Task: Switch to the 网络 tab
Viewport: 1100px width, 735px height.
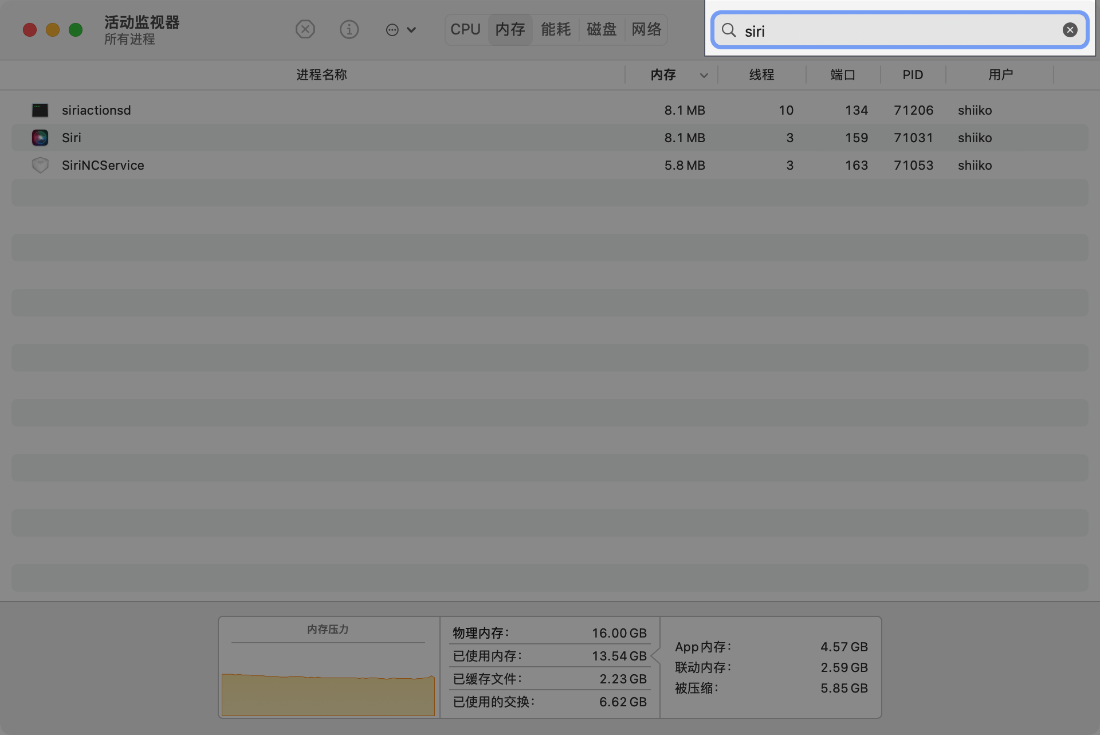Action: click(646, 29)
